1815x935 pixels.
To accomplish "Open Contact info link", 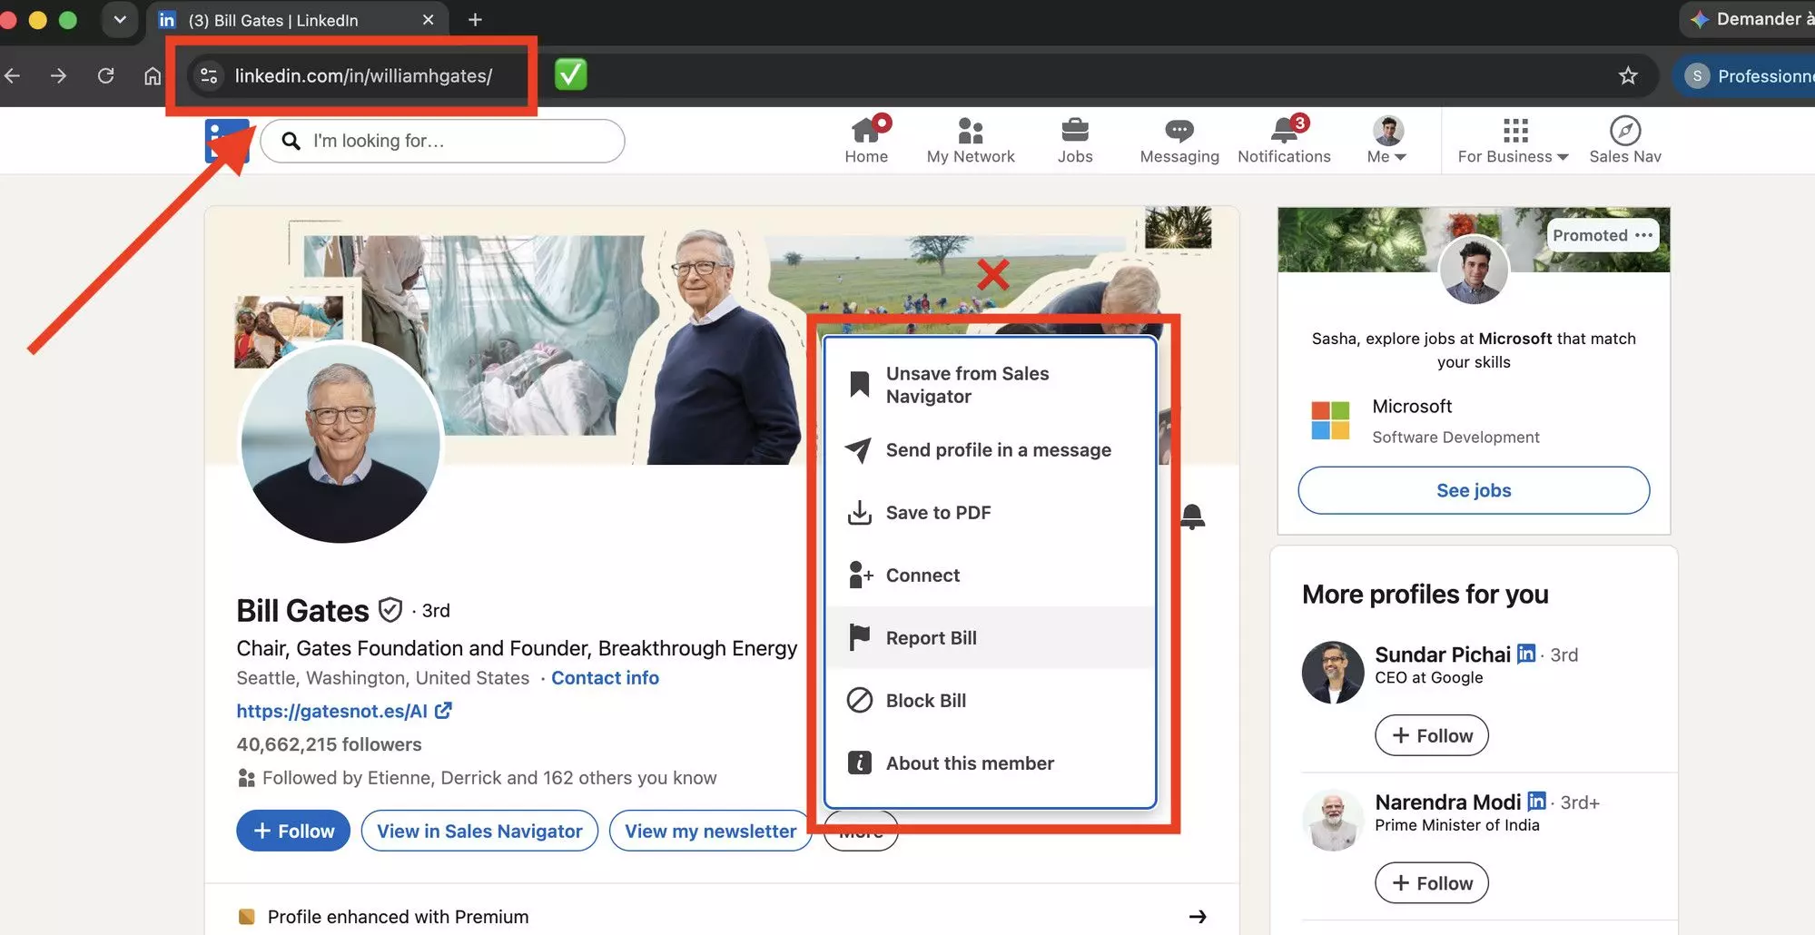I will tap(605, 678).
